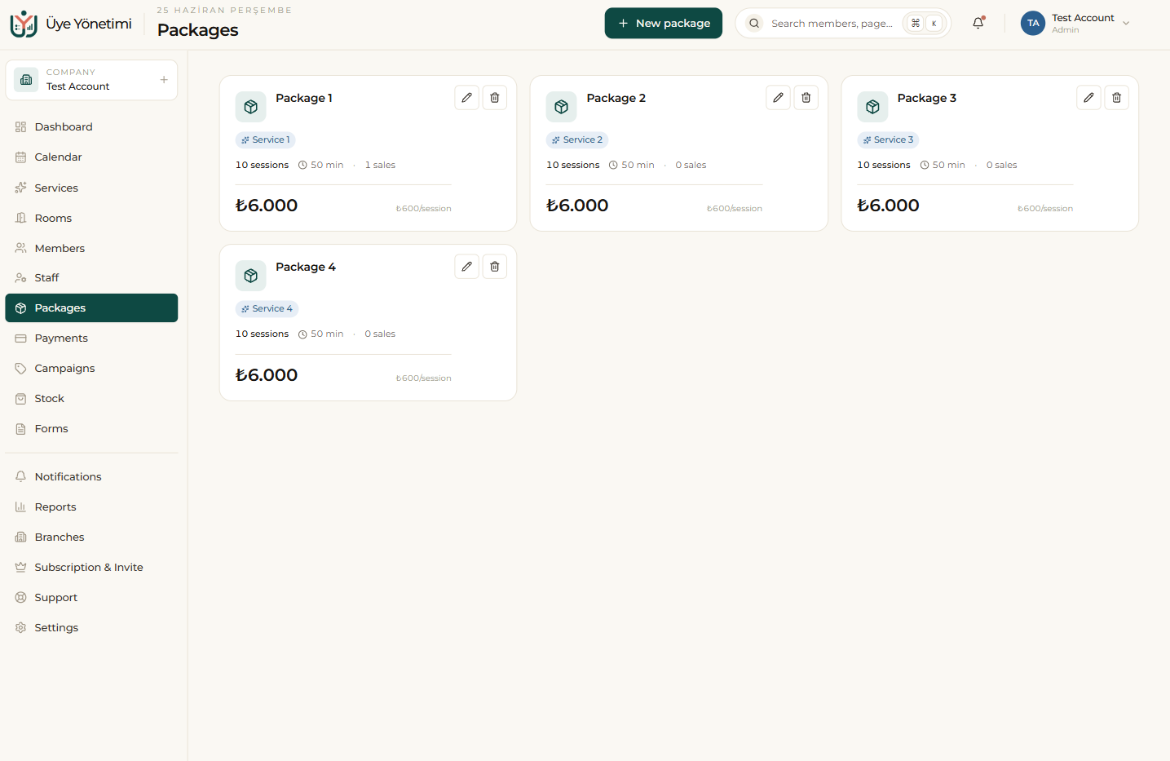Click the Reports chart icon
The image size is (1170, 761).
(21, 507)
